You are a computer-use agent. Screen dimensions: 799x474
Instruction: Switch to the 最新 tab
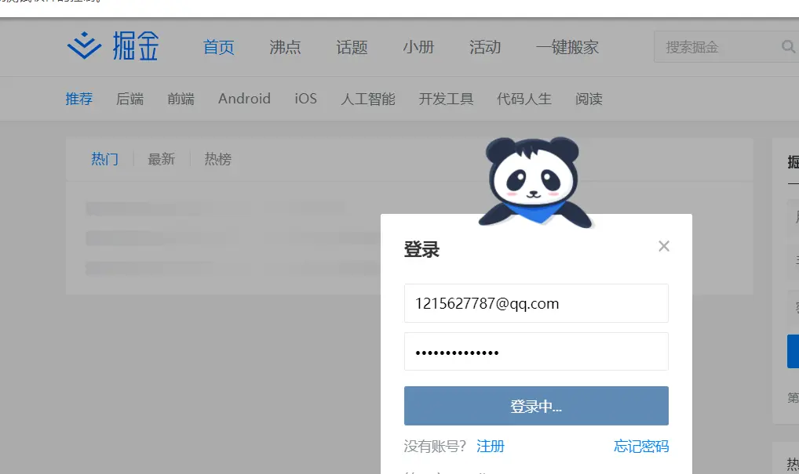[x=161, y=159]
